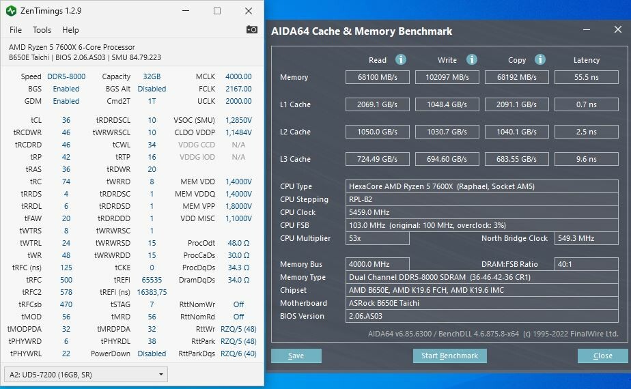Image resolution: width=631 pixels, height=389 pixels.
Task: Select the L2 Cache Copy value 1040.1 GB/s
Action: pos(517,132)
